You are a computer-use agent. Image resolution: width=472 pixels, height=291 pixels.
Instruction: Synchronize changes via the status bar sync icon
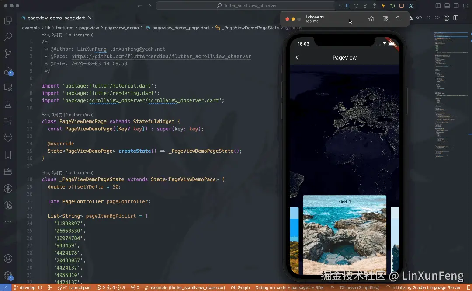(40, 287)
